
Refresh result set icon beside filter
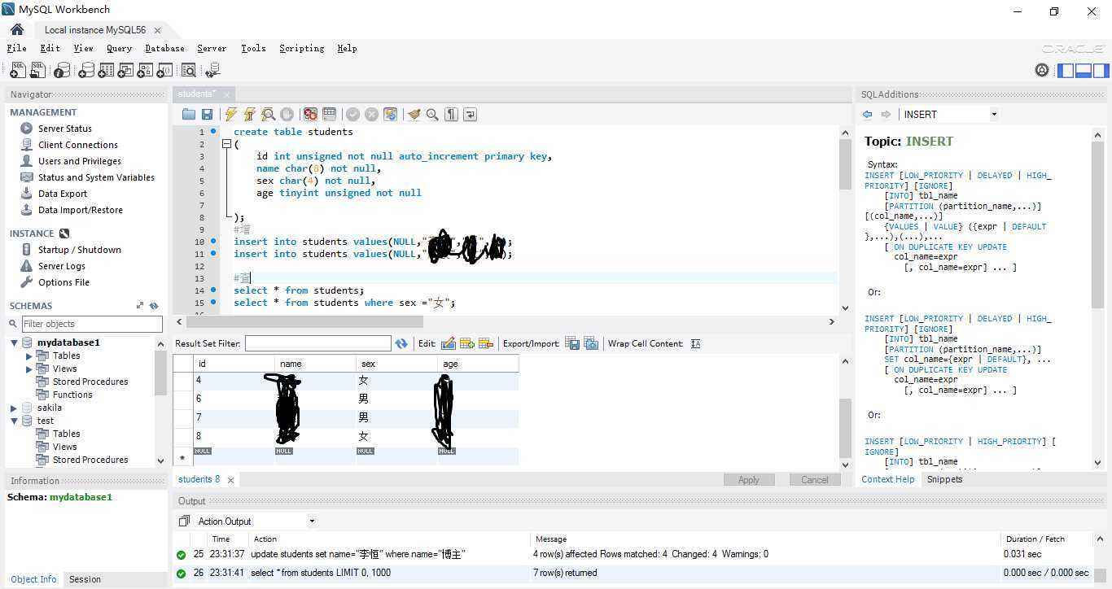(401, 343)
